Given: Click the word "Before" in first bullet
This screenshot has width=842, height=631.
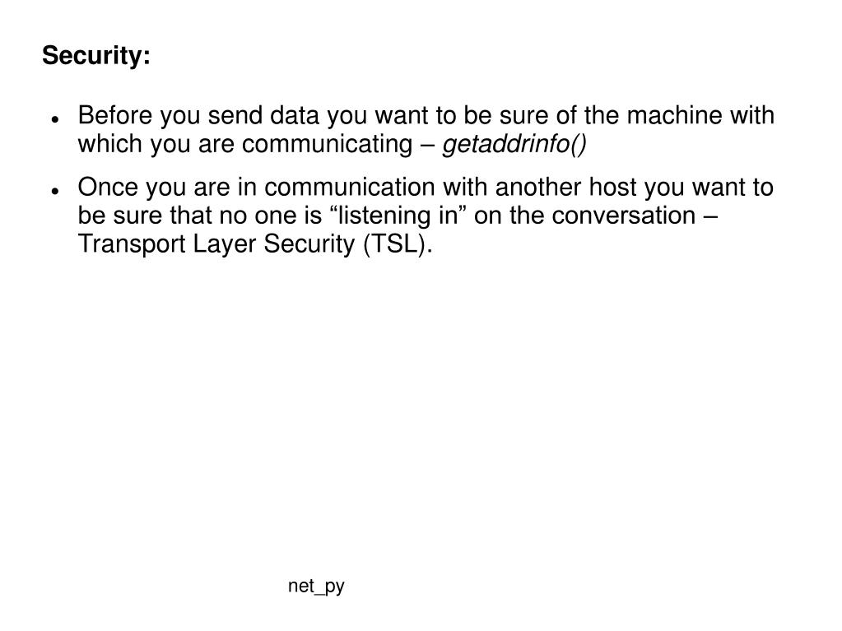Looking at the screenshot, I should coord(115,115).
